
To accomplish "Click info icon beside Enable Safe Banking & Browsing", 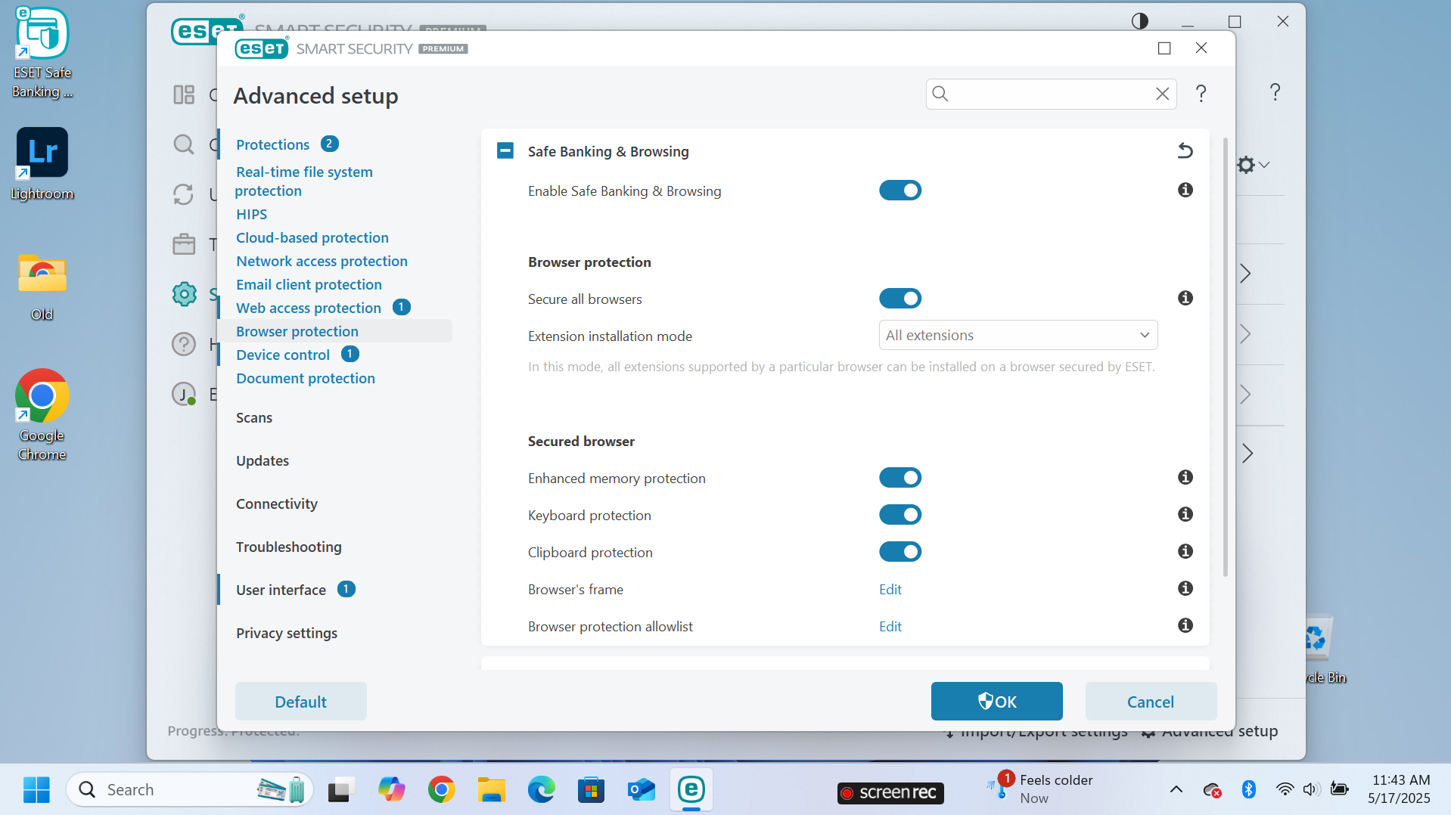I will pyautogui.click(x=1185, y=191).
